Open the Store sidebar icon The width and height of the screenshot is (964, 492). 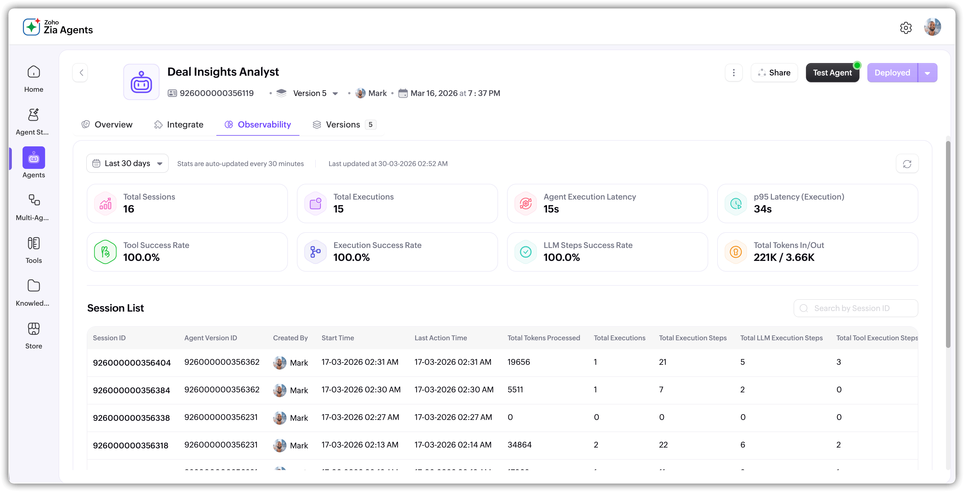point(34,329)
